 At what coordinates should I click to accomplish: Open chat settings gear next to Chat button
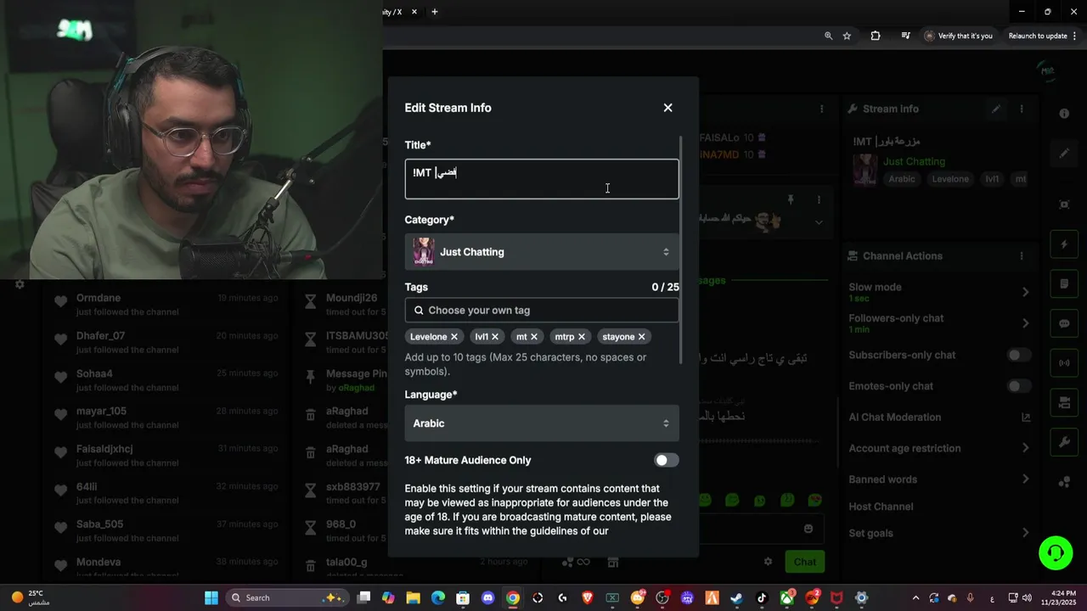click(768, 562)
